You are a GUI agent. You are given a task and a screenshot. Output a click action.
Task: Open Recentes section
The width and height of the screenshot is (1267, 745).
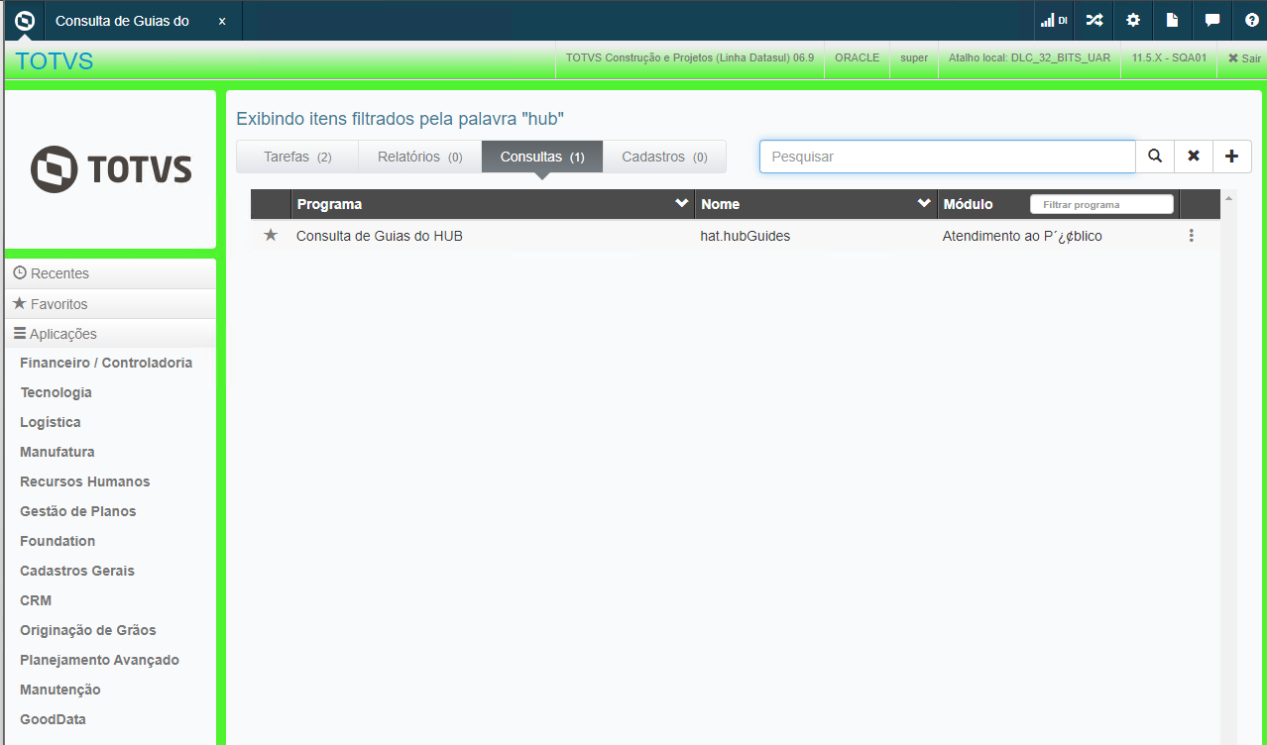(x=110, y=273)
